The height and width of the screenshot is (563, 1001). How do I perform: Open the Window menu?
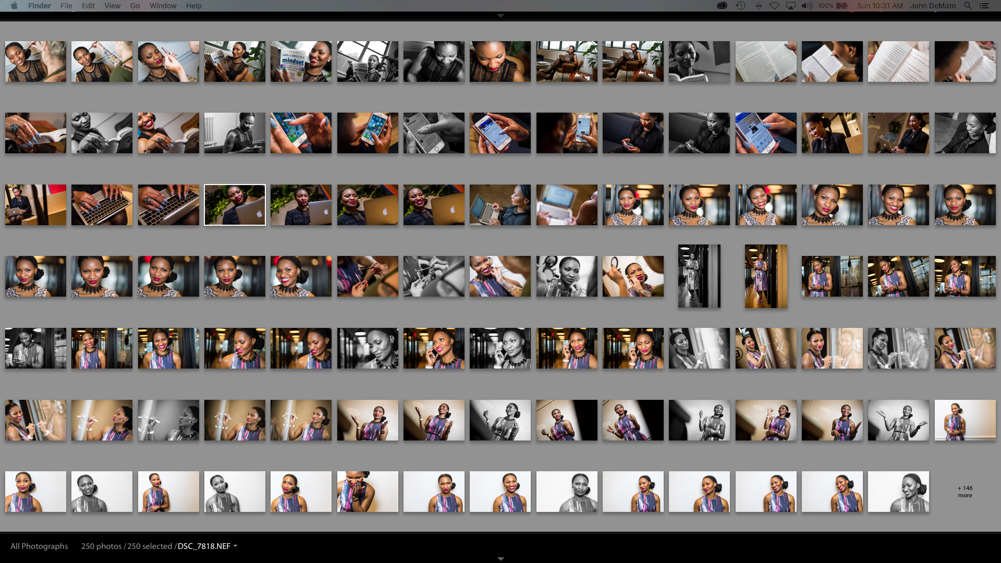click(x=163, y=6)
